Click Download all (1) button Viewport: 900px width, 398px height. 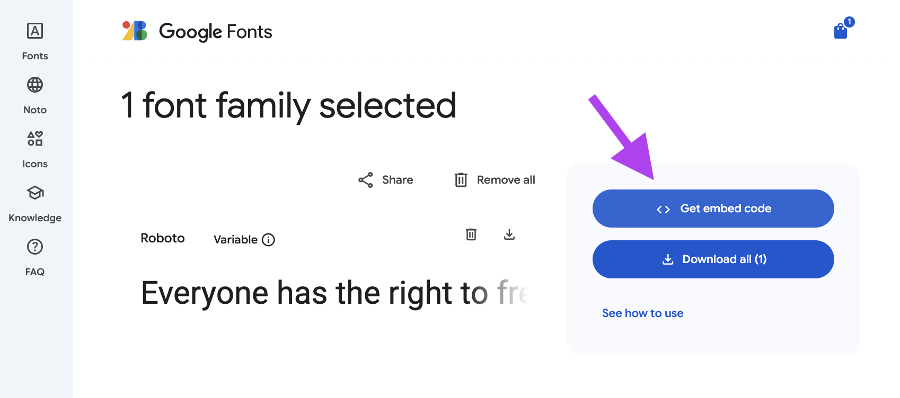click(x=713, y=259)
